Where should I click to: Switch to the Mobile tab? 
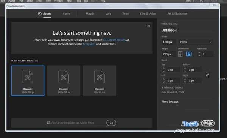tap(90, 14)
